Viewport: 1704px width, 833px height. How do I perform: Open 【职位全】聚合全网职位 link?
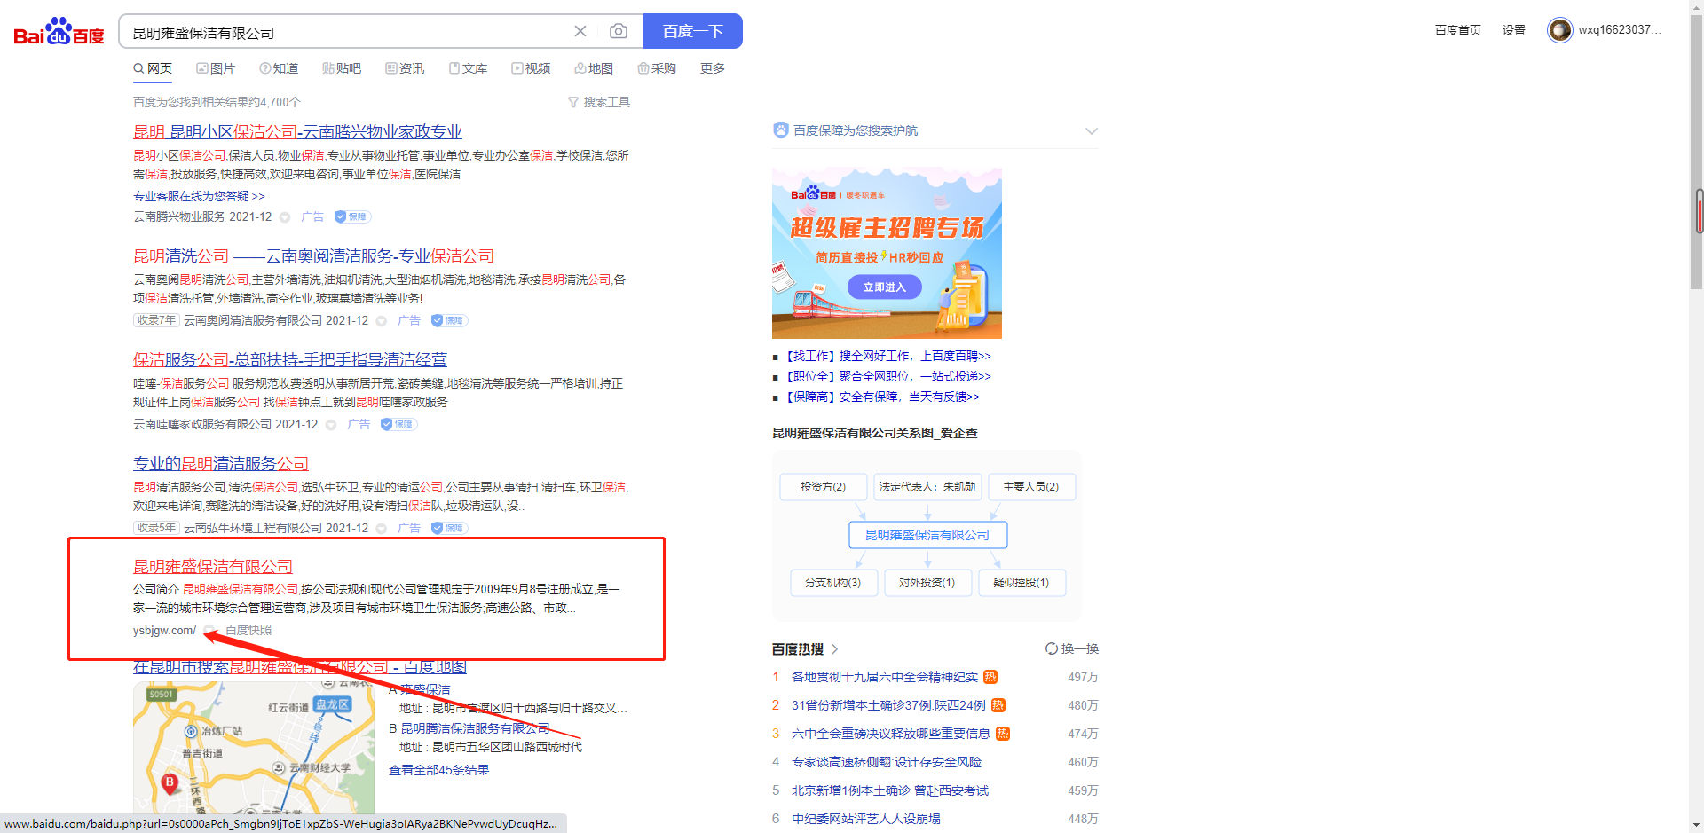tap(887, 376)
